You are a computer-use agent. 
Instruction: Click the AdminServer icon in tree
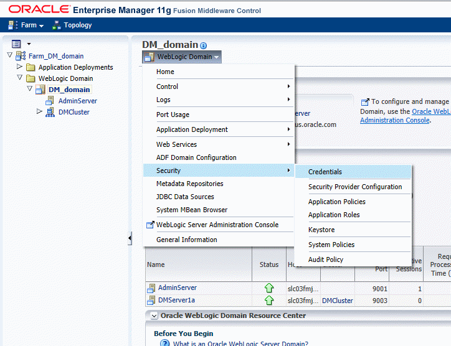click(50, 101)
